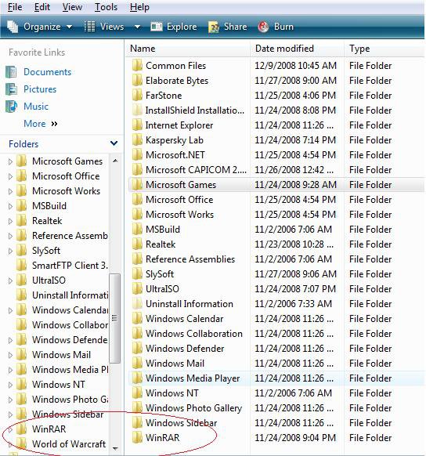Select Microsoft CAPICOM folder icon

click(137, 169)
